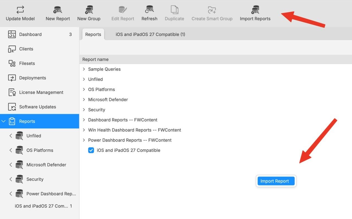Expand the Unfiled group in report list

[x=84, y=79]
